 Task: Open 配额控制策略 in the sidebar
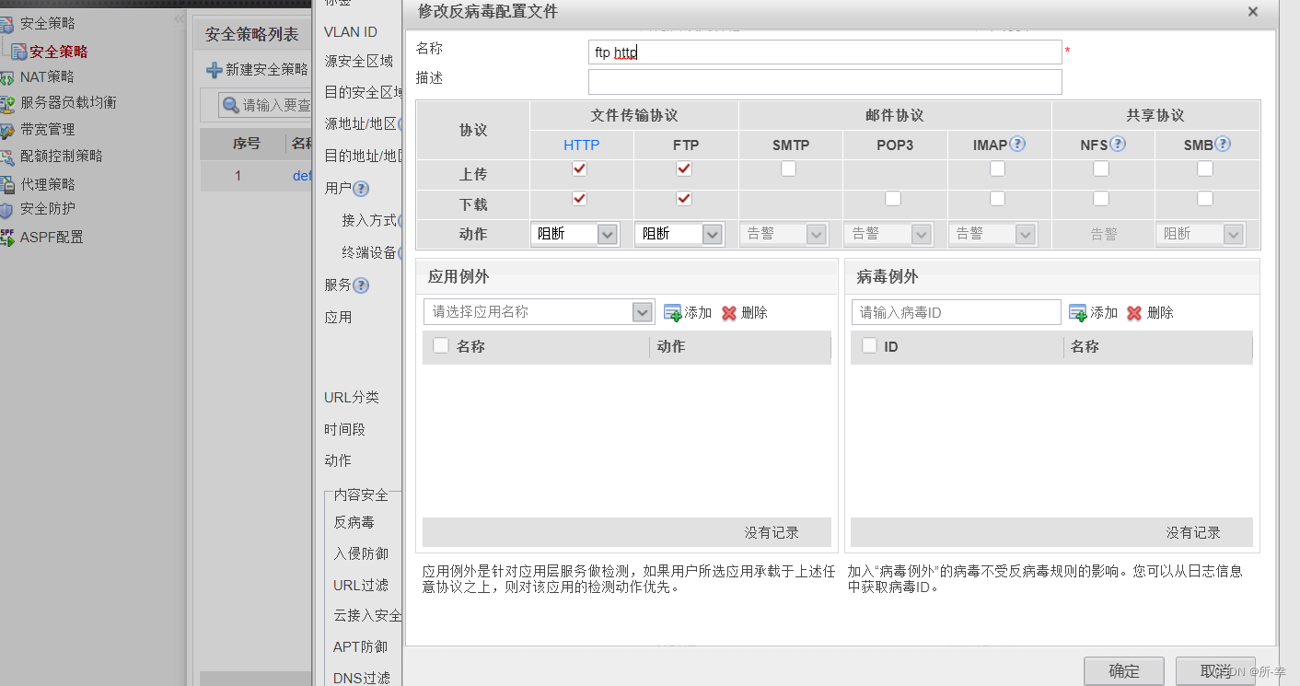pos(62,157)
